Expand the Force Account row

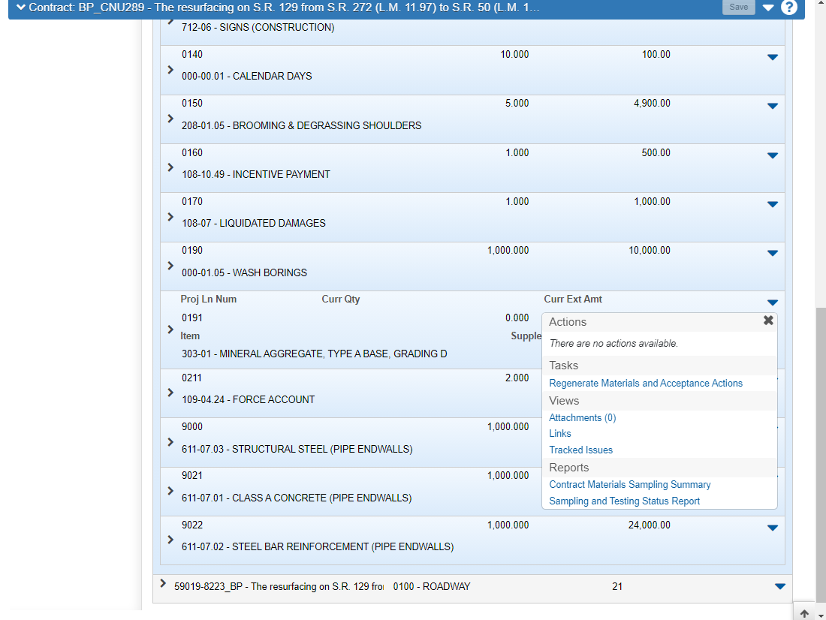[170, 393]
